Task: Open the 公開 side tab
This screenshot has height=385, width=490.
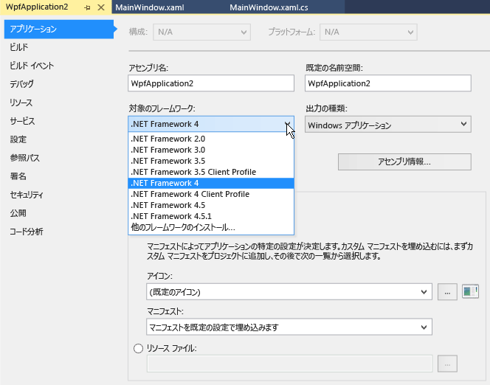Action: (x=18, y=213)
